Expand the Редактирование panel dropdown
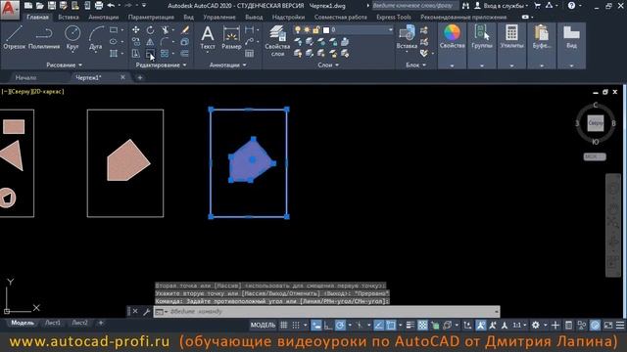This screenshot has height=352, width=627. pyautogui.click(x=161, y=66)
